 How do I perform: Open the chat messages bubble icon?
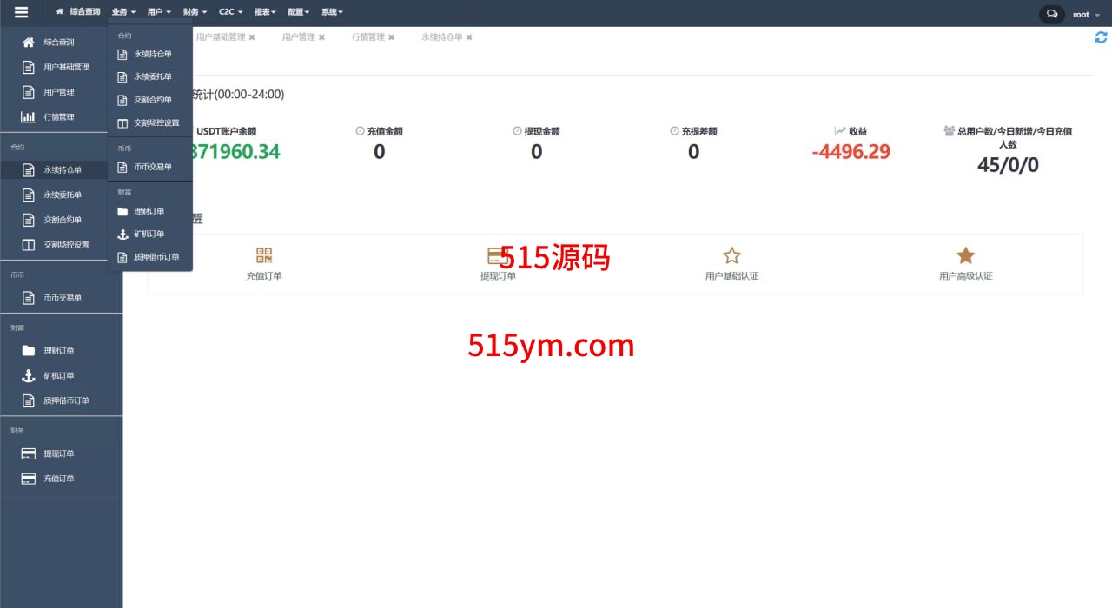click(1052, 14)
